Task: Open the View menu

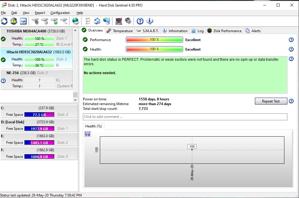Action: click(26, 13)
